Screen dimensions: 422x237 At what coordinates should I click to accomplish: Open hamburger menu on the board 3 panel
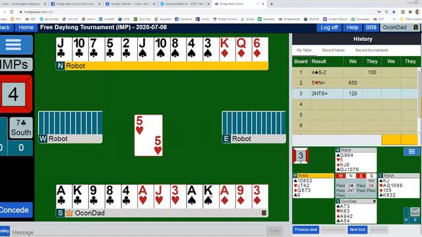point(411,152)
